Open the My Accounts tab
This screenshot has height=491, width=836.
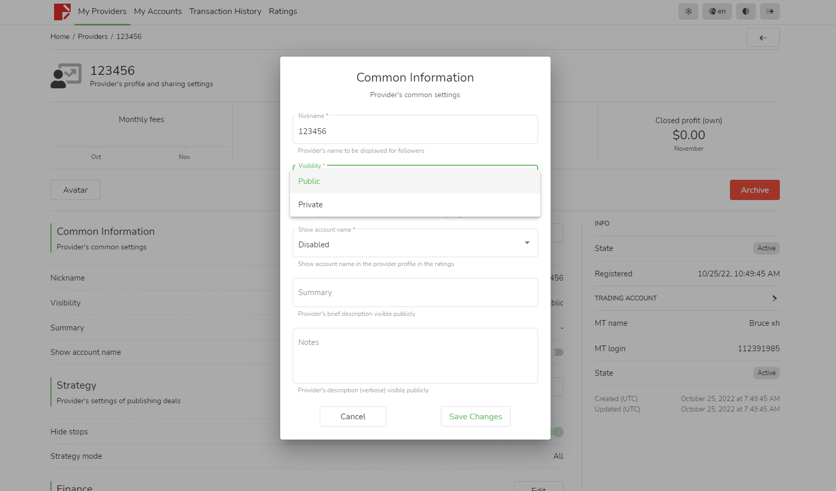(158, 11)
